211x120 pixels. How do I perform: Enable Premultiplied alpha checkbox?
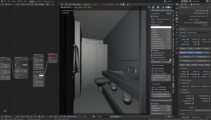(x=152, y=53)
